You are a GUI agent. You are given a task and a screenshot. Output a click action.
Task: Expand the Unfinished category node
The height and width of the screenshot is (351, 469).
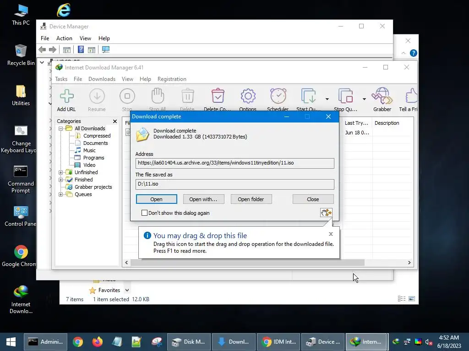coord(61,172)
